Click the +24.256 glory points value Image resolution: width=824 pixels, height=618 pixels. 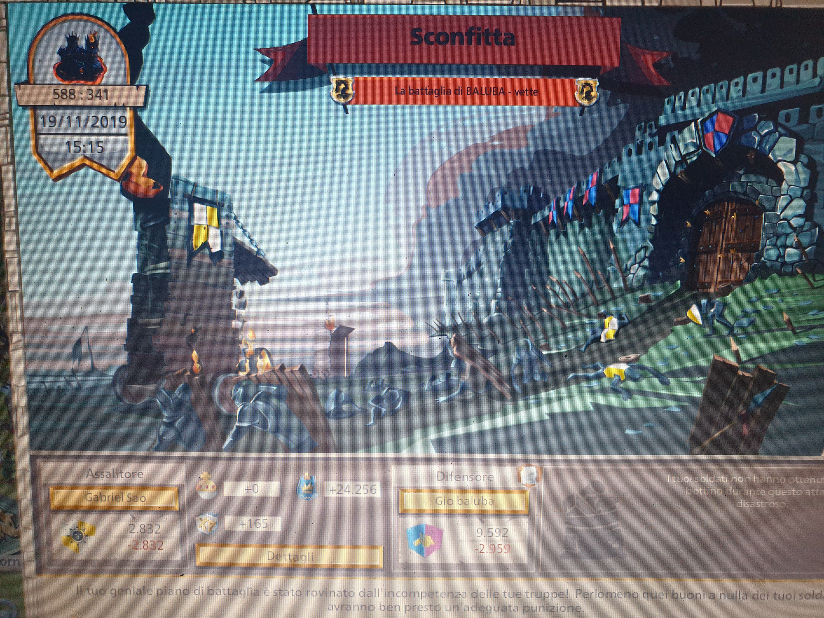[x=352, y=489]
